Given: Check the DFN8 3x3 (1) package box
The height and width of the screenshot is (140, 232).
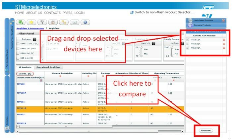Looking at the screenshot, I should point(18,53).
